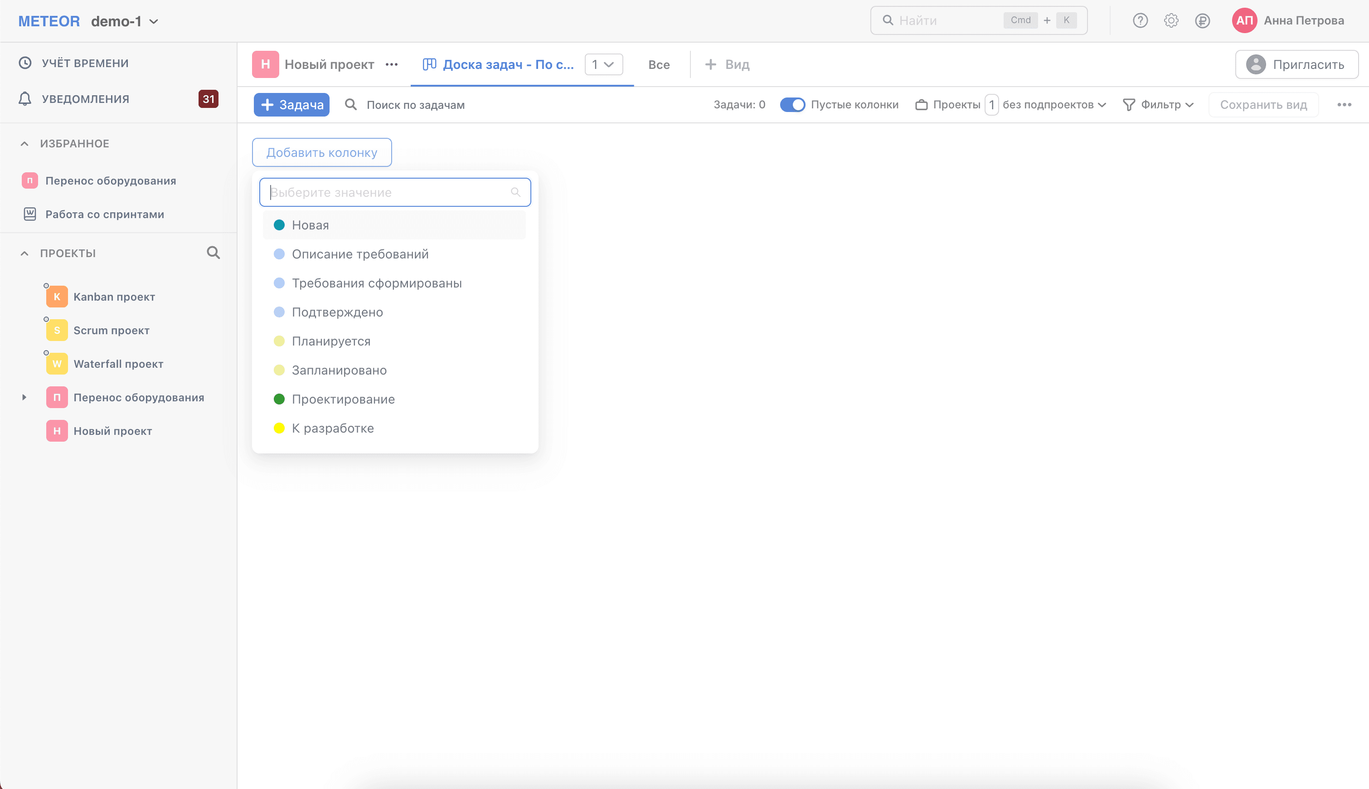Open the toolbar more options dots at right

(1344, 105)
